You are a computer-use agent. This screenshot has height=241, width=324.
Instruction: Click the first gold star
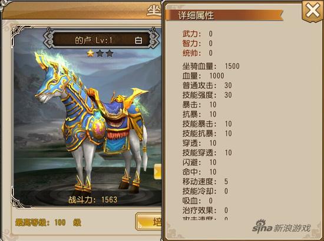click(x=90, y=53)
